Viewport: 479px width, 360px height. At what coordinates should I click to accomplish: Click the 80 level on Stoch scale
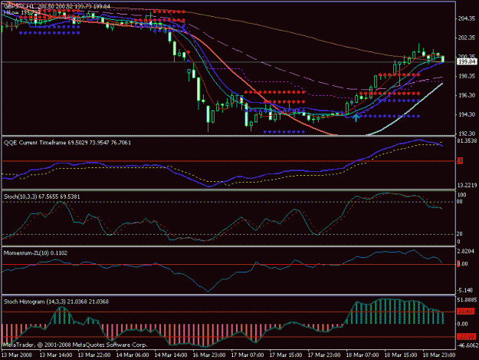[x=460, y=202]
